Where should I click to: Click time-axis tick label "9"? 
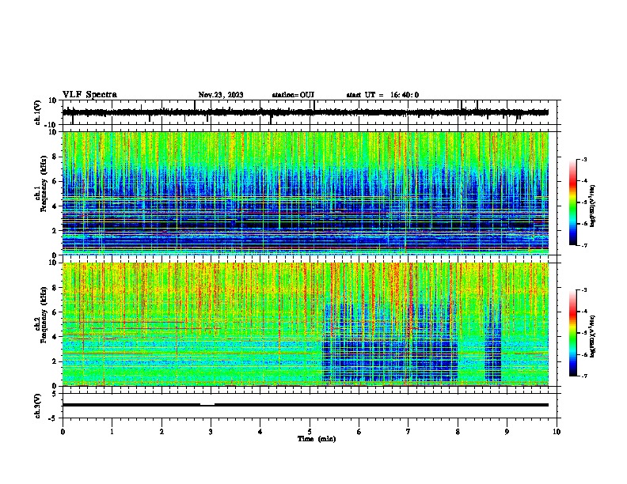coord(507,432)
